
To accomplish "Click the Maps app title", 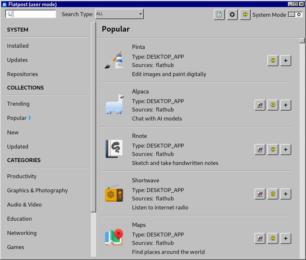I will coord(139,225).
